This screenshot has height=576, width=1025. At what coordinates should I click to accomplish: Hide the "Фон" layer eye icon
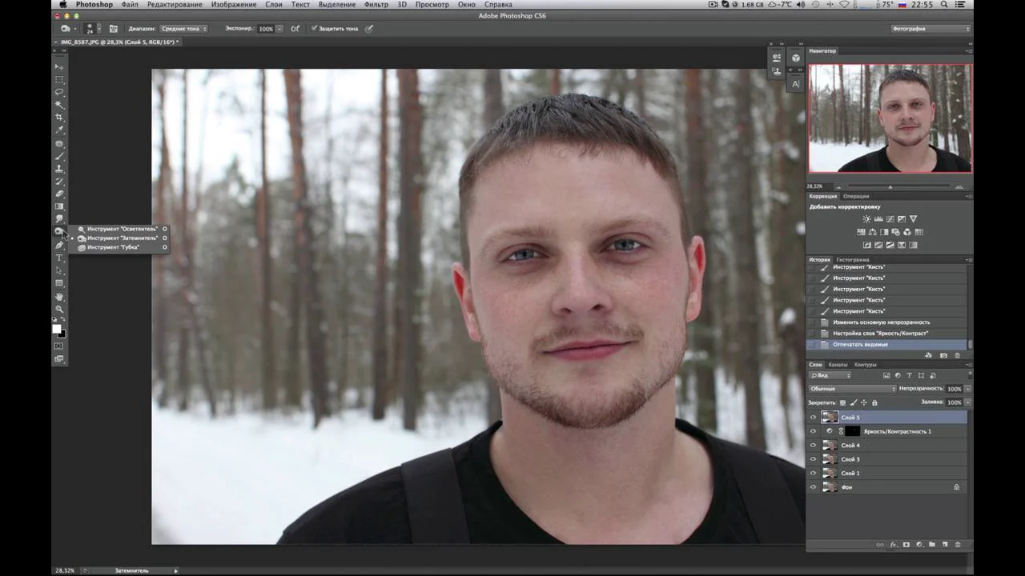[814, 487]
